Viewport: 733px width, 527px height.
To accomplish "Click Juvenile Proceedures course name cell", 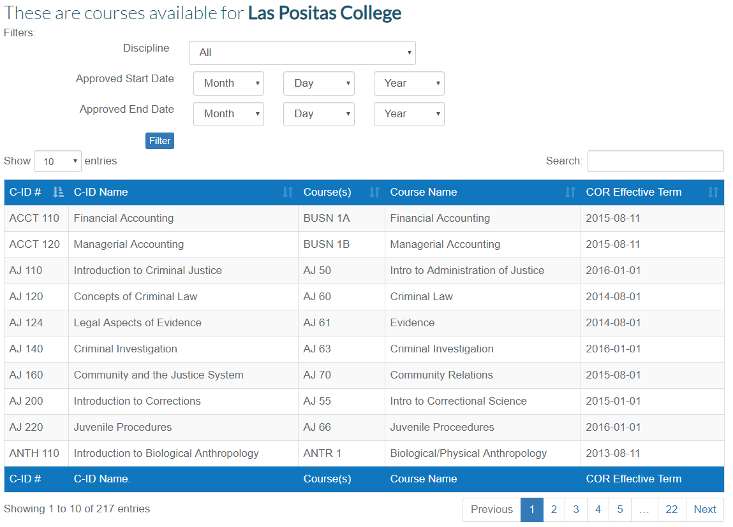I will coord(483,428).
